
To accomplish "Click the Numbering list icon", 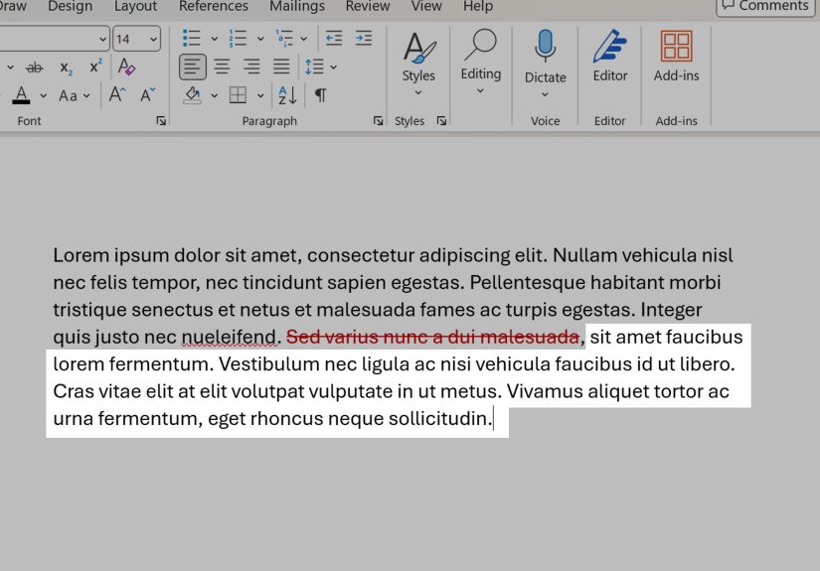I will (x=238, y=38).
